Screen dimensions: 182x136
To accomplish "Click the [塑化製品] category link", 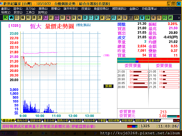I will pyautogui.click(x=83, y=25).
